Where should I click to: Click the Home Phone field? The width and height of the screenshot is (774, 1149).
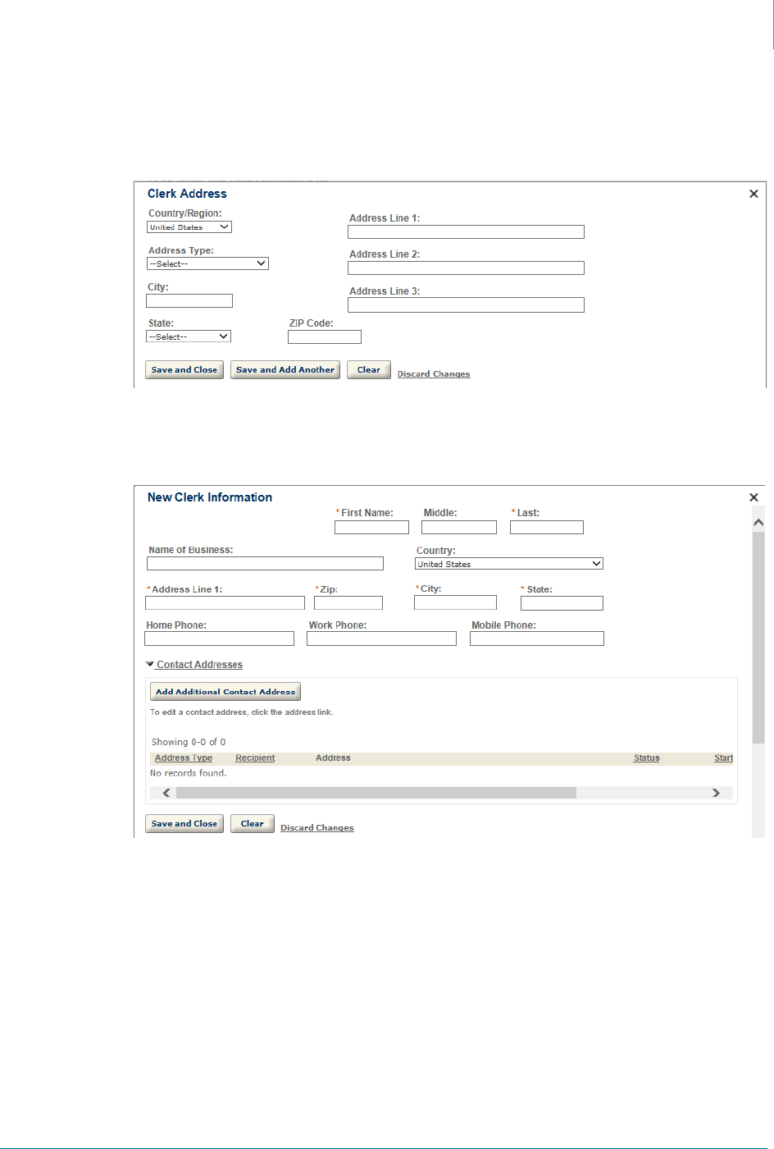click(x=219, y=639)
